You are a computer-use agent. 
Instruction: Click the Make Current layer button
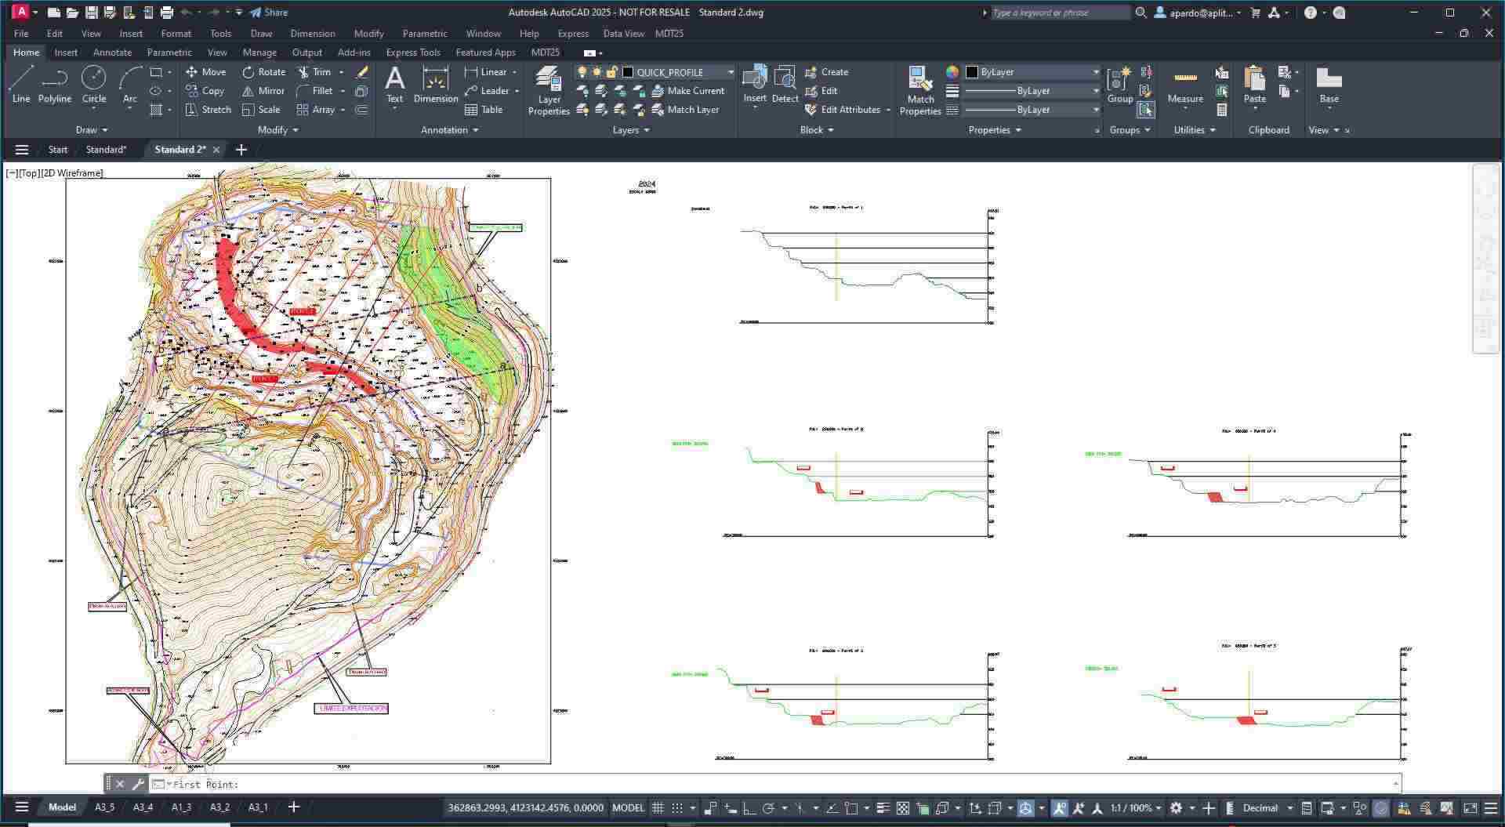point(688,91)
